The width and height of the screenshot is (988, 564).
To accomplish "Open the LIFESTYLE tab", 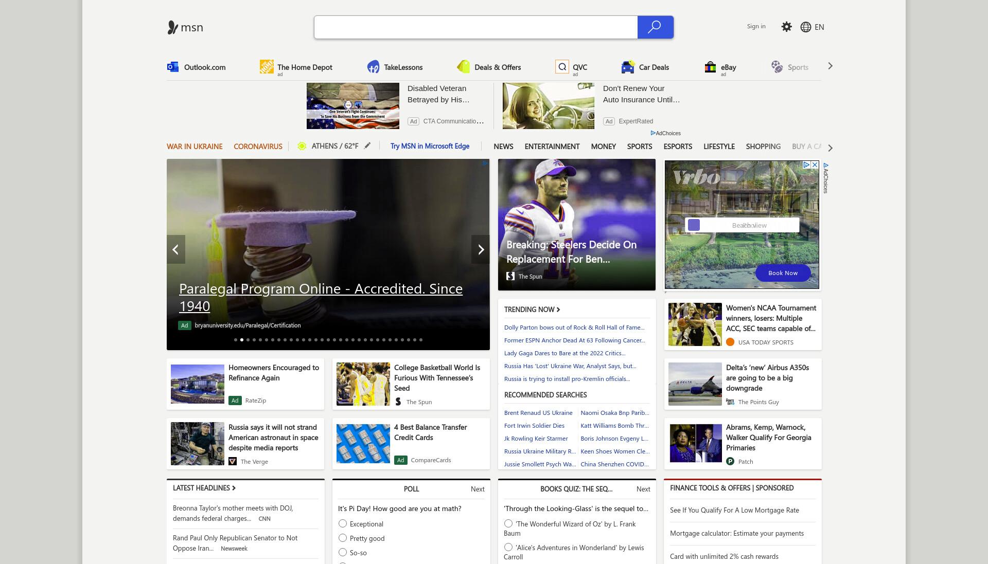I will pyautogui.click(x=719, y=147).
